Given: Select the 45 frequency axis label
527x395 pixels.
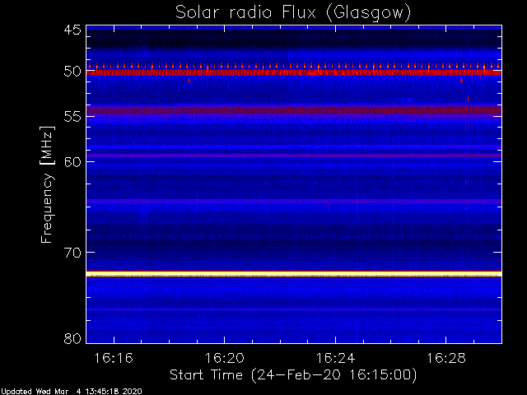Looking at the screenshot, I should 72,30.
